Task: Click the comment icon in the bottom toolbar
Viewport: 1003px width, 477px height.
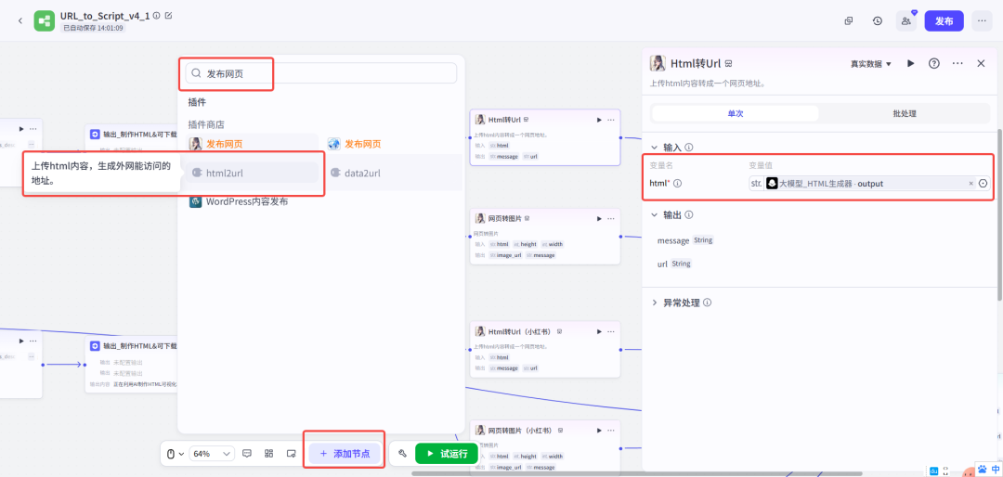Action: [x=247, y=454]
